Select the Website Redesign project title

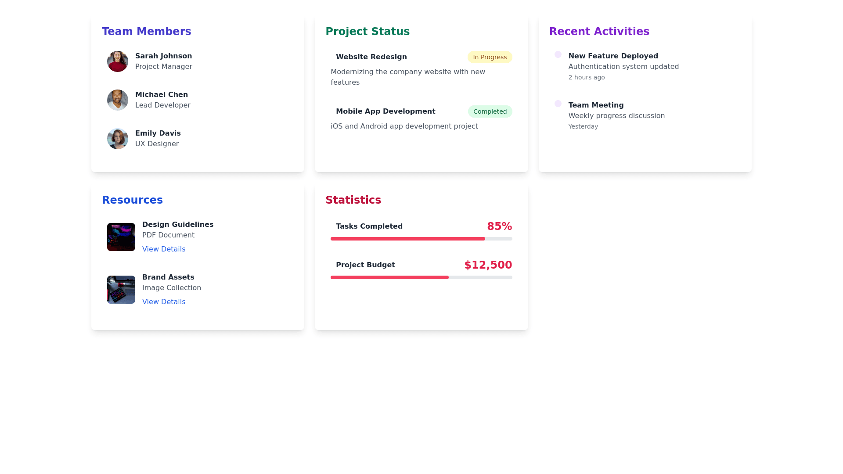[x=371, y=57]
